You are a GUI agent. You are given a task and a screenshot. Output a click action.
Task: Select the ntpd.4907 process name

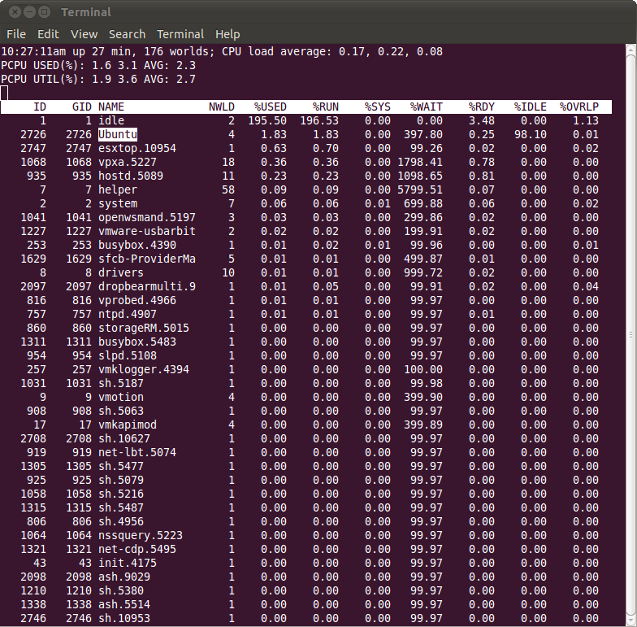[x=128, y=314]
